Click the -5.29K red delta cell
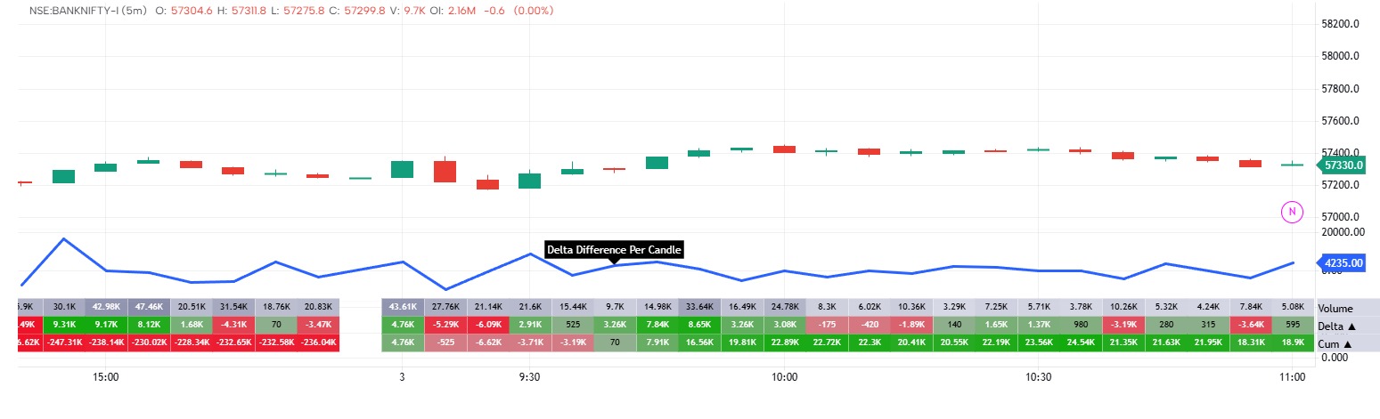 coord(445,325)
